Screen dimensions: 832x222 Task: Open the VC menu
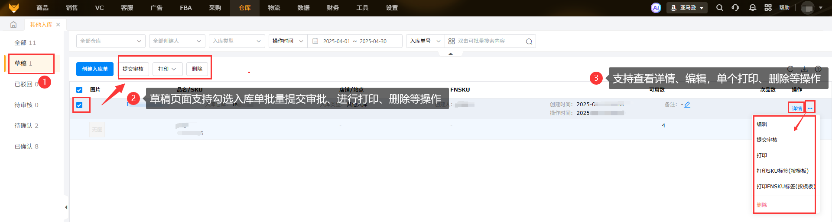(100, 8)
